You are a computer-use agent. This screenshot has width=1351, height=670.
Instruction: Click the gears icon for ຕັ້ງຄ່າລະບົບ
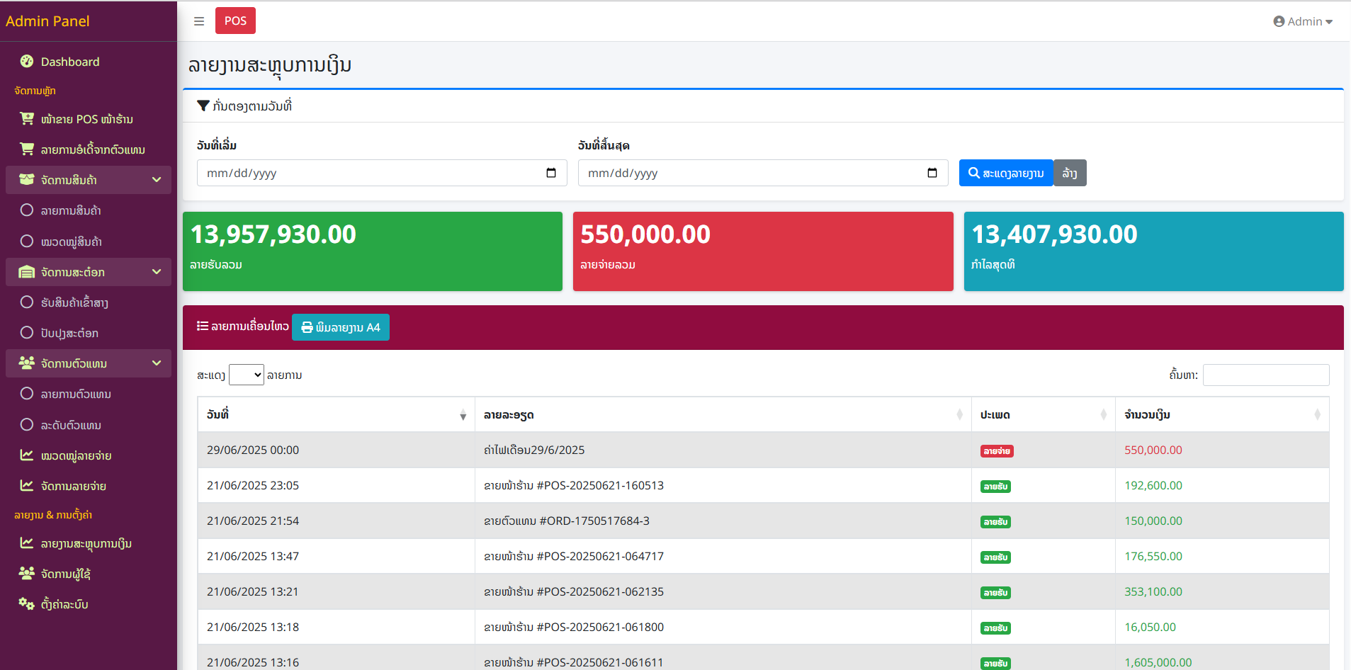tap(27, 604)
